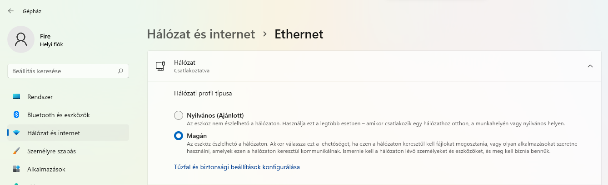The width and height of the screenshot is (608, 185).
Task: Click the search magnifier icon
Action: pos(120,71)
